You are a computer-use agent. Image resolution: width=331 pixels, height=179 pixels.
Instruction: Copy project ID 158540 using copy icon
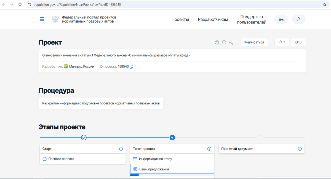point(132,66)
